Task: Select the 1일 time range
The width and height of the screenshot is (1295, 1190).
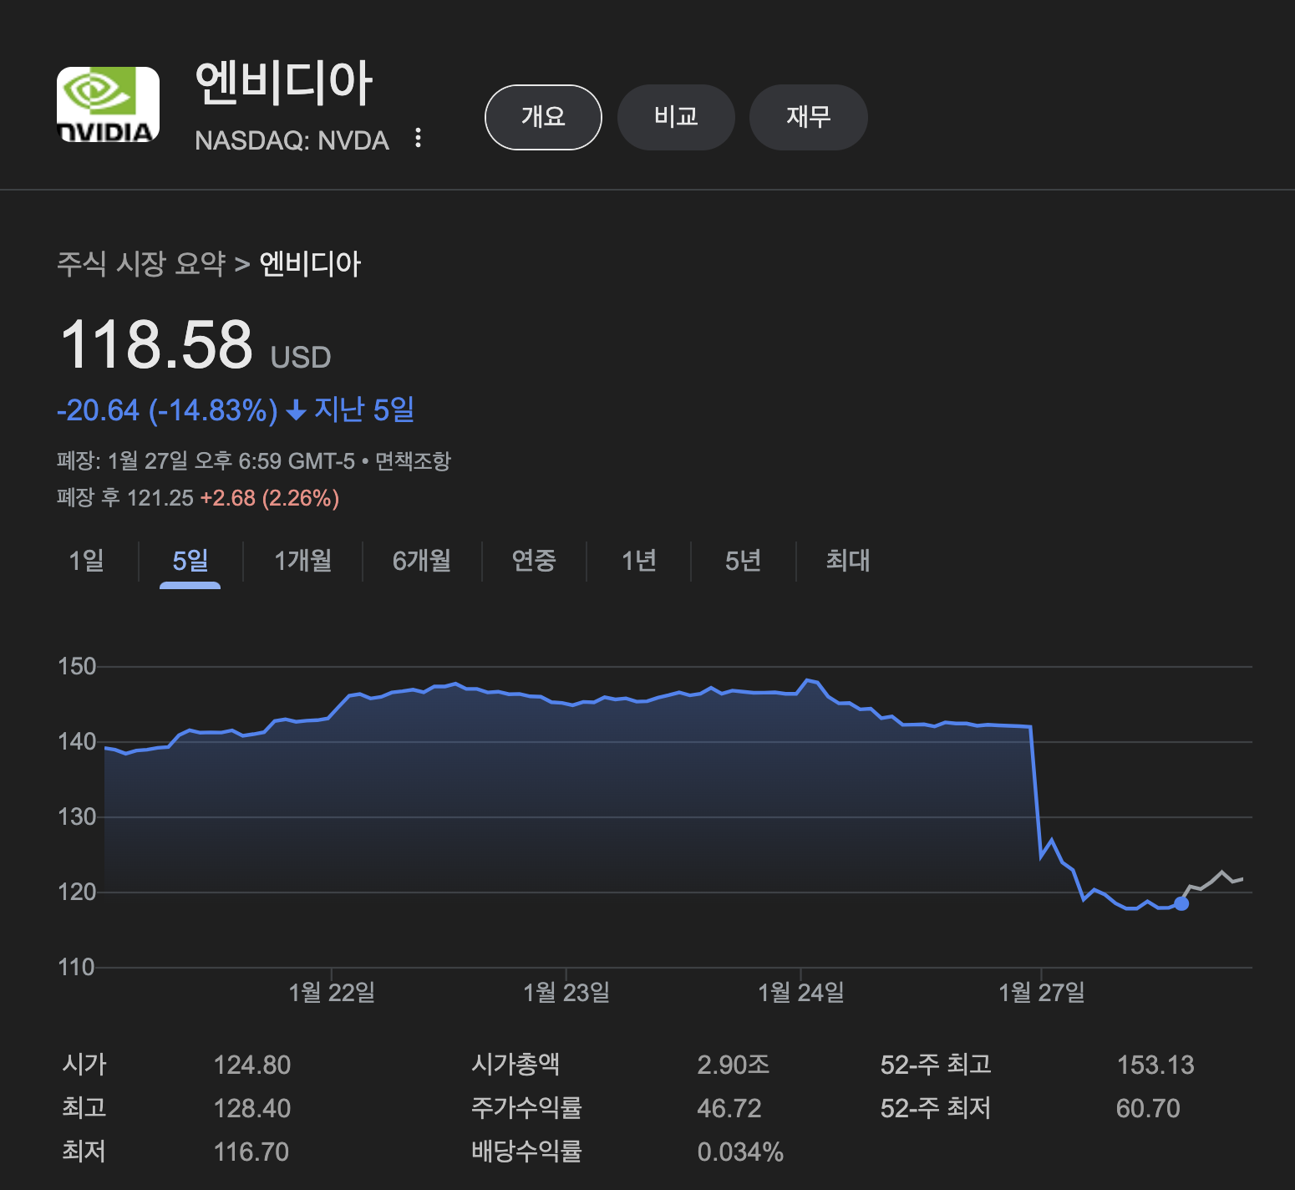Action: click(87, 561)
